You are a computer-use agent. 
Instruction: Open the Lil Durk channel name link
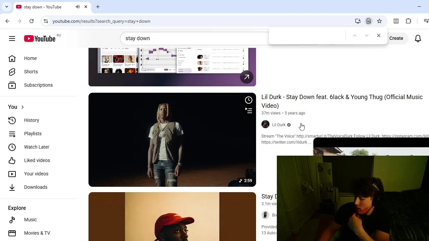279,125
